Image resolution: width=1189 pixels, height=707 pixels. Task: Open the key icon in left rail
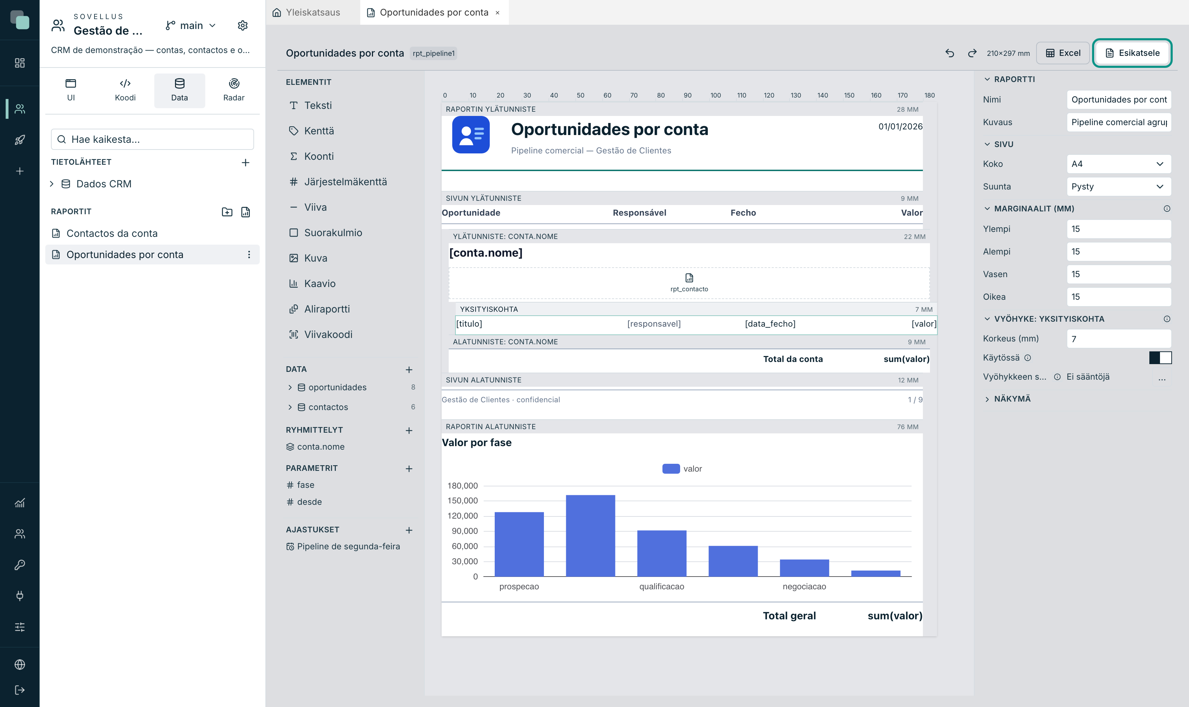tap(19, 565)
